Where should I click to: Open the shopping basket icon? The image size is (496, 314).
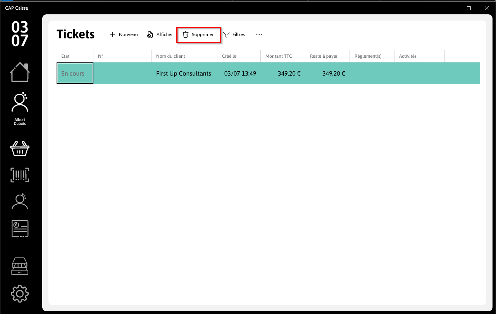20,148
